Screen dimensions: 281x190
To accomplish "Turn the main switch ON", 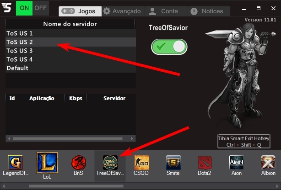I will (x=24, y=8).
